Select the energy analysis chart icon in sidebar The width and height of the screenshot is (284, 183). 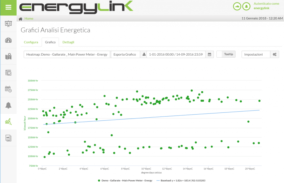(9, 122)
